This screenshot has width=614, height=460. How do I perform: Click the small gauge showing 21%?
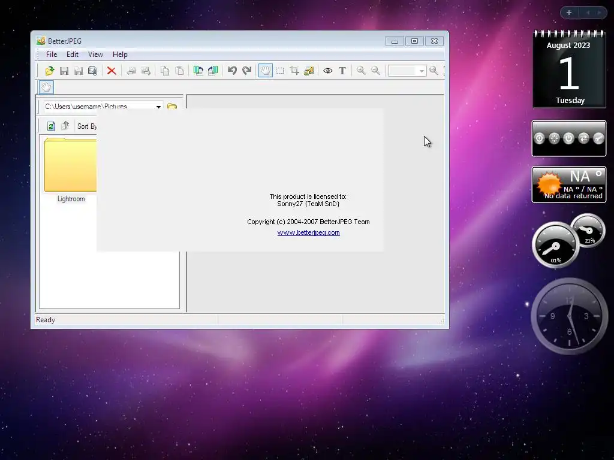[x=588, y=231]
